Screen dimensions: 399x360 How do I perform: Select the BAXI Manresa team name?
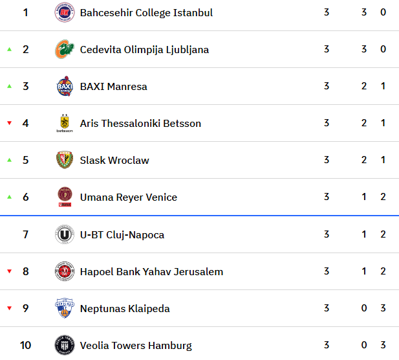coord(113,87)
